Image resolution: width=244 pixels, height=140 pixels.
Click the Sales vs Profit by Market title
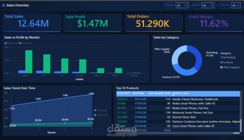(22, 37)
